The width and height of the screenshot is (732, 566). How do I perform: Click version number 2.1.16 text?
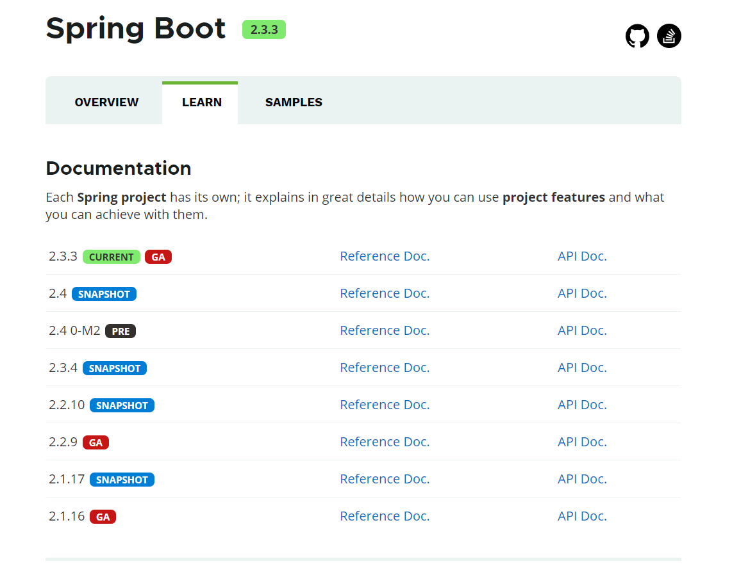[67, 516]
